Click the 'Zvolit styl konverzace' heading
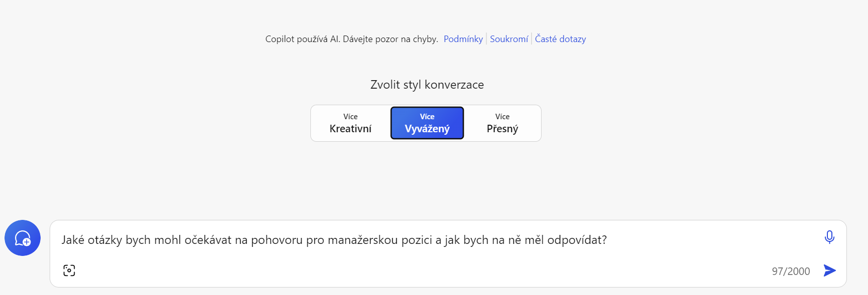Image resolution: width=868 pixels, height=295 pixels. [x=427, y=85]
